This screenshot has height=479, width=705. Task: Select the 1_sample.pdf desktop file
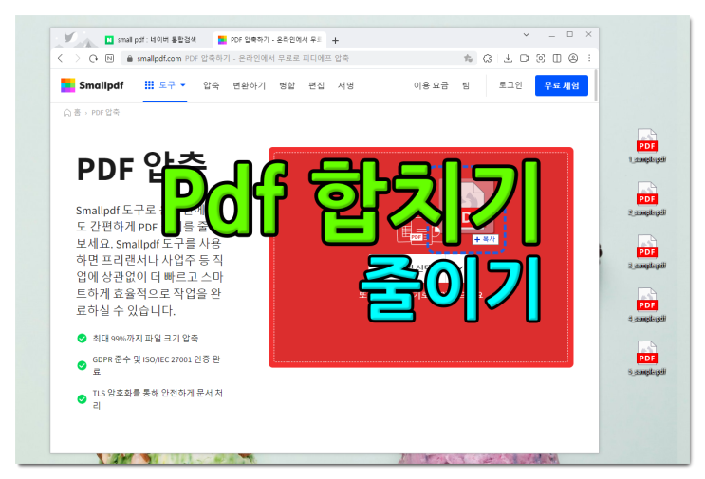pos(647,146)
